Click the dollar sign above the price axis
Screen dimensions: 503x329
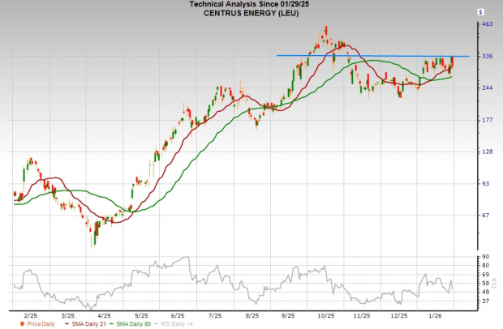(x=480, y=13)
